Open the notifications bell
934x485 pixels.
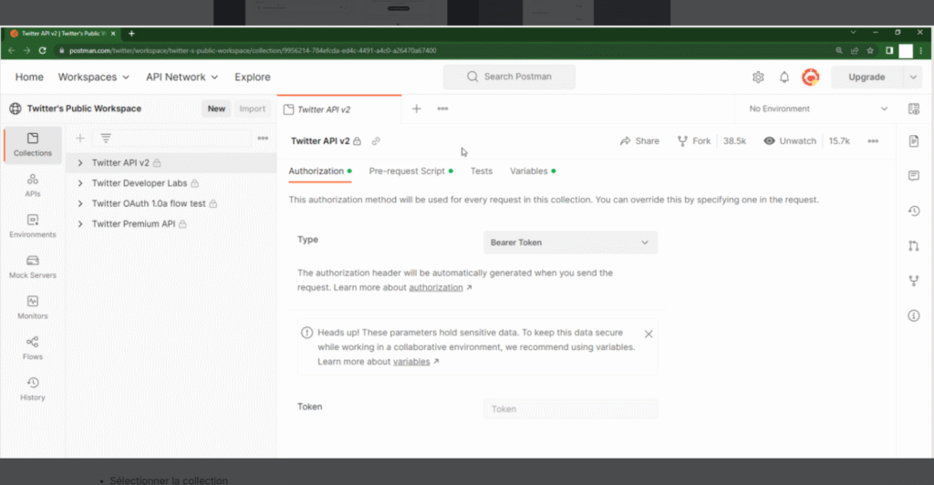point(784,77)
